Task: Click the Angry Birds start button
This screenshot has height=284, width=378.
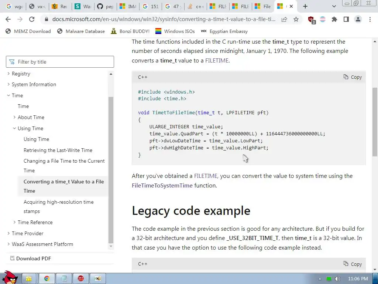Action: (x=10, y=277)
